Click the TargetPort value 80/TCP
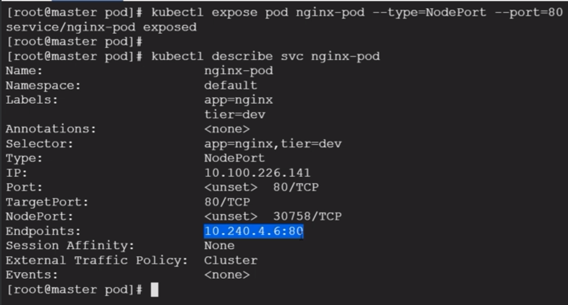Screen dimensions: 568x305 tap(227, 202)
